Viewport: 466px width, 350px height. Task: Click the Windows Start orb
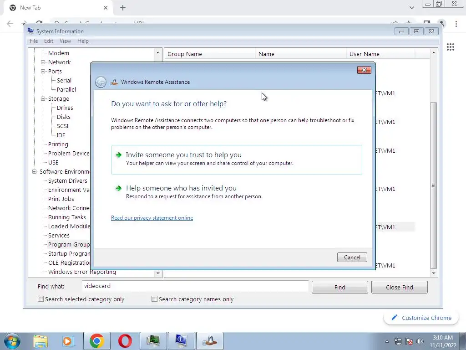coord(12,341)
